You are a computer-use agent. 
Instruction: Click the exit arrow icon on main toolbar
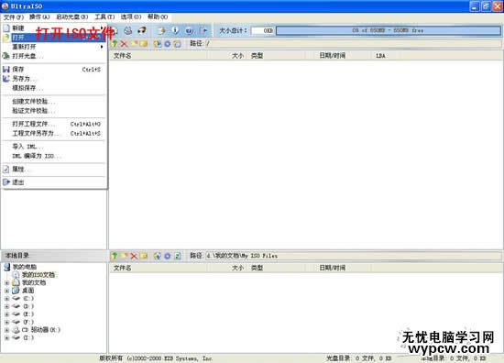tap(203, 30)
